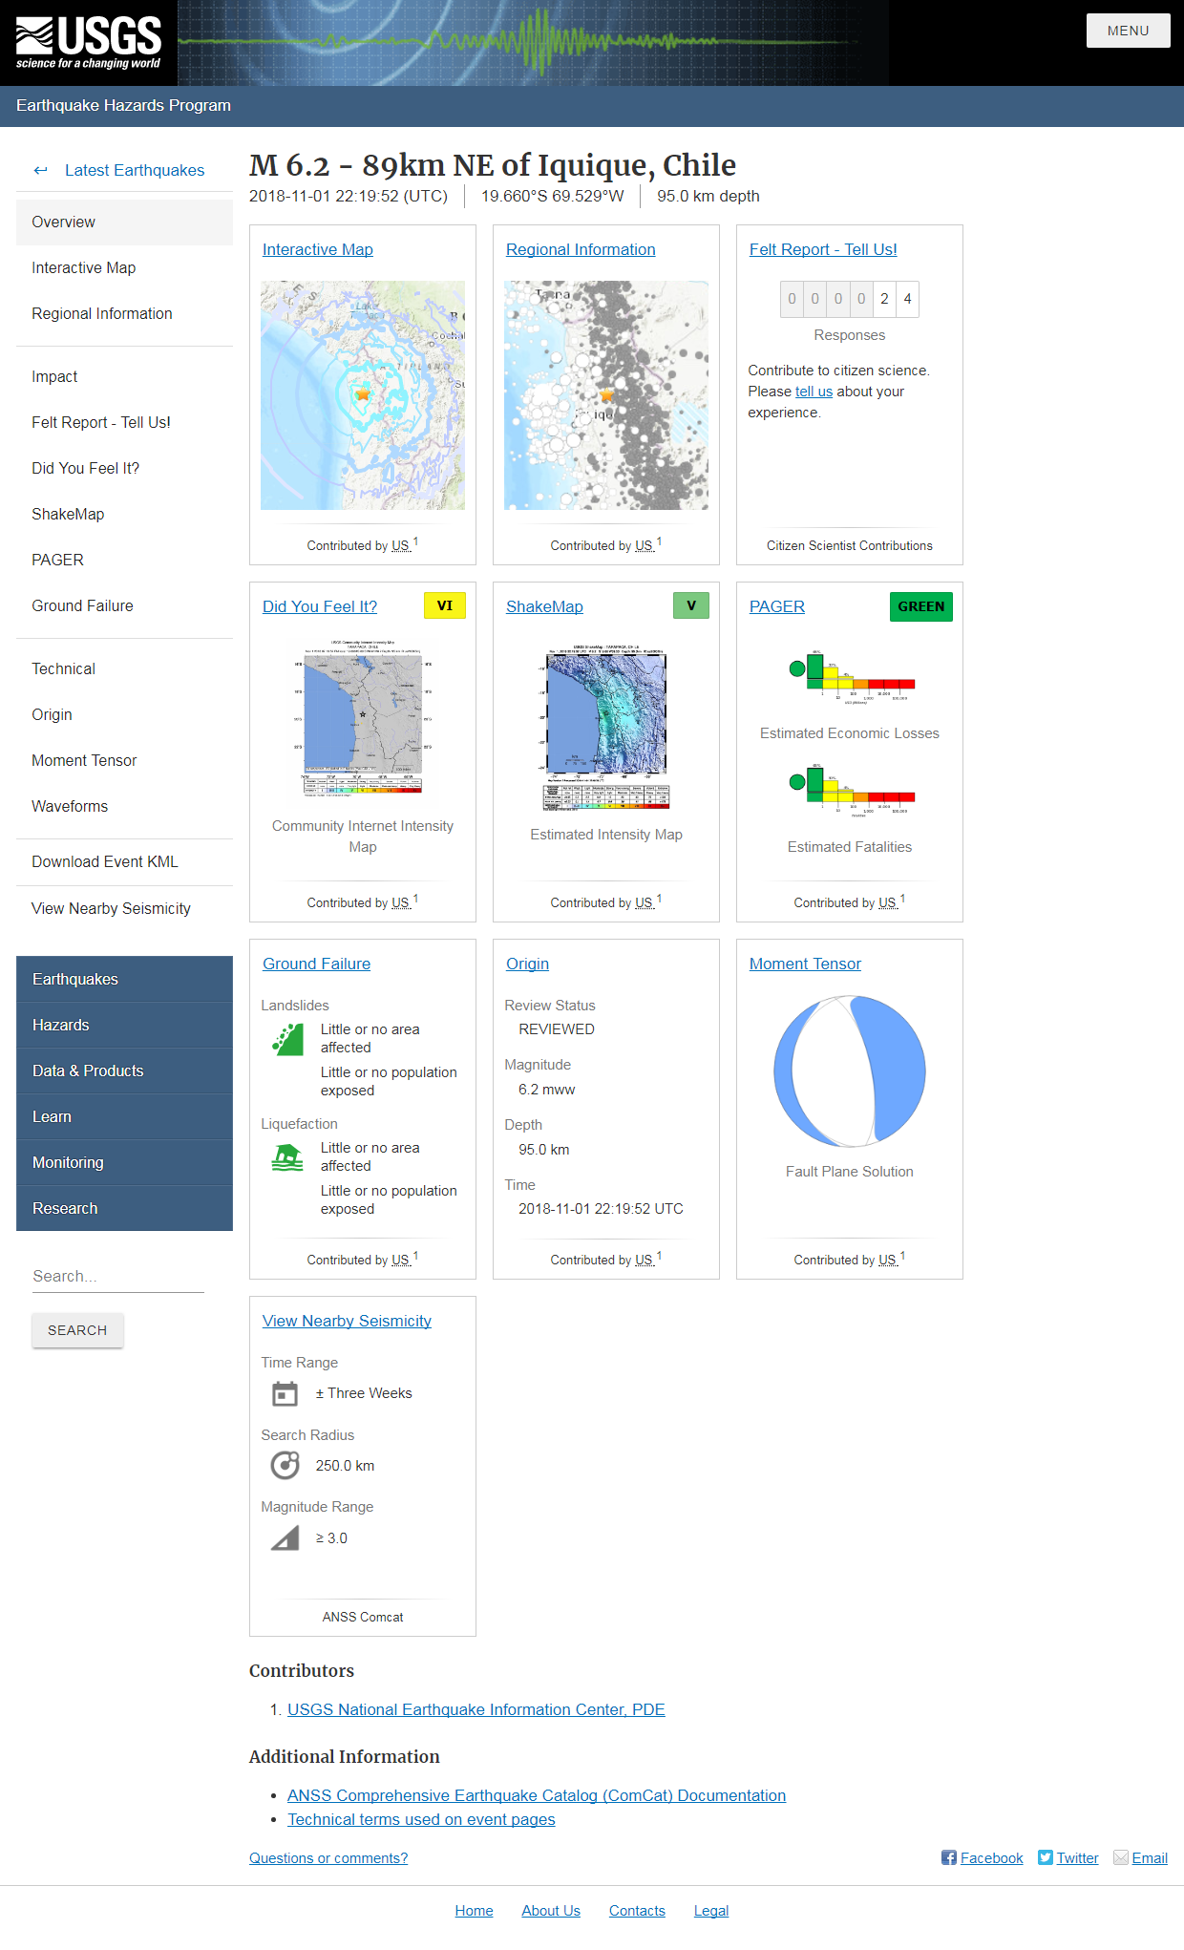Click the 'tell us' link in Felt Report
Viewport: 1184px width, 1950px height.
[x=814, y=392]
